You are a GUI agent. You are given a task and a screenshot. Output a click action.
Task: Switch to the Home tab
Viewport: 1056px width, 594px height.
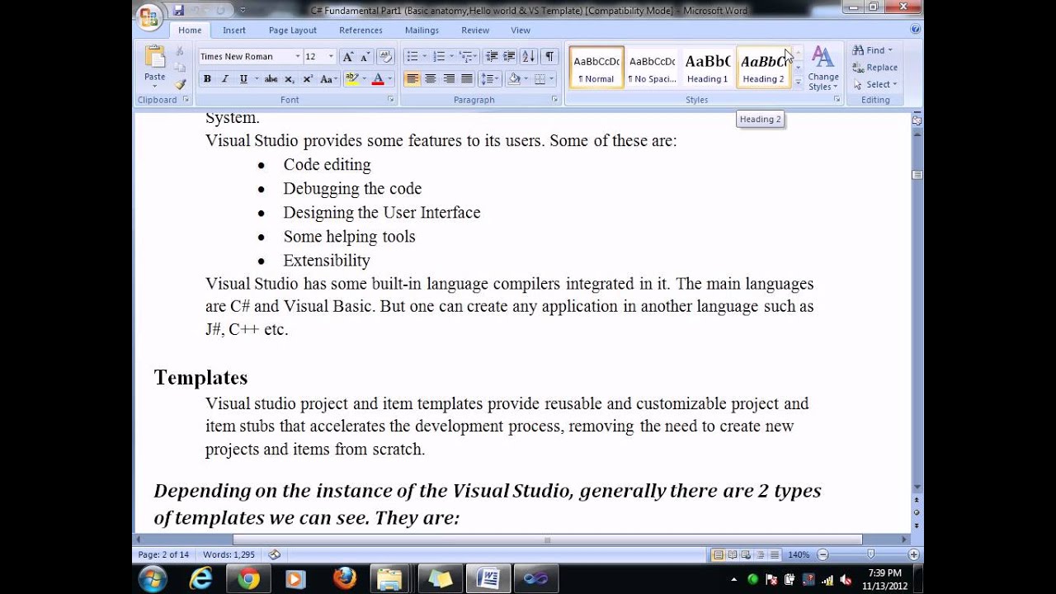(190, 31)
